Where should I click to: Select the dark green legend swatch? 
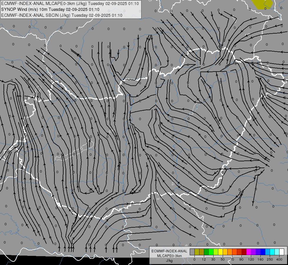(x=206, y=252)
